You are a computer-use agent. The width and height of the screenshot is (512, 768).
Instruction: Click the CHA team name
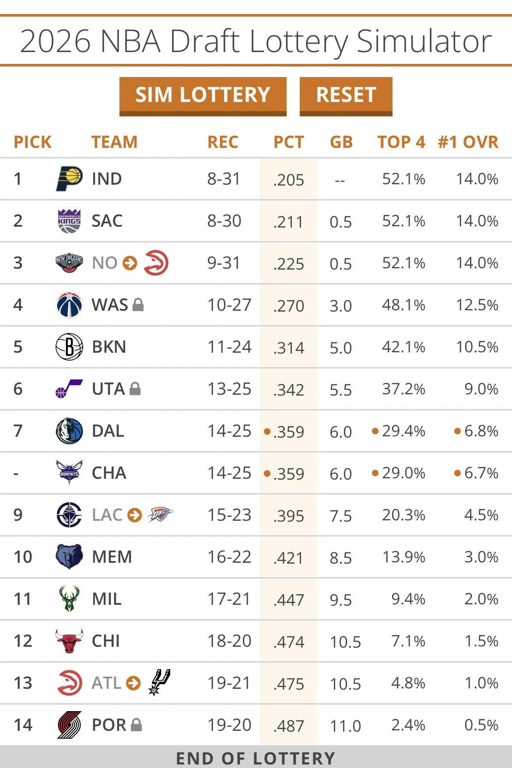(x=109, y=473)
